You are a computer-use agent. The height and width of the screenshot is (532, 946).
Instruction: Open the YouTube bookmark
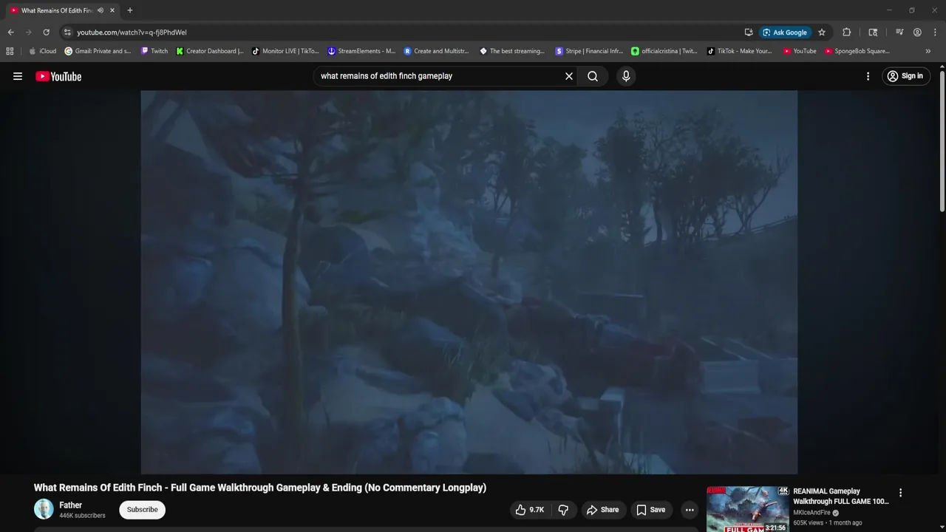point(800,51)
